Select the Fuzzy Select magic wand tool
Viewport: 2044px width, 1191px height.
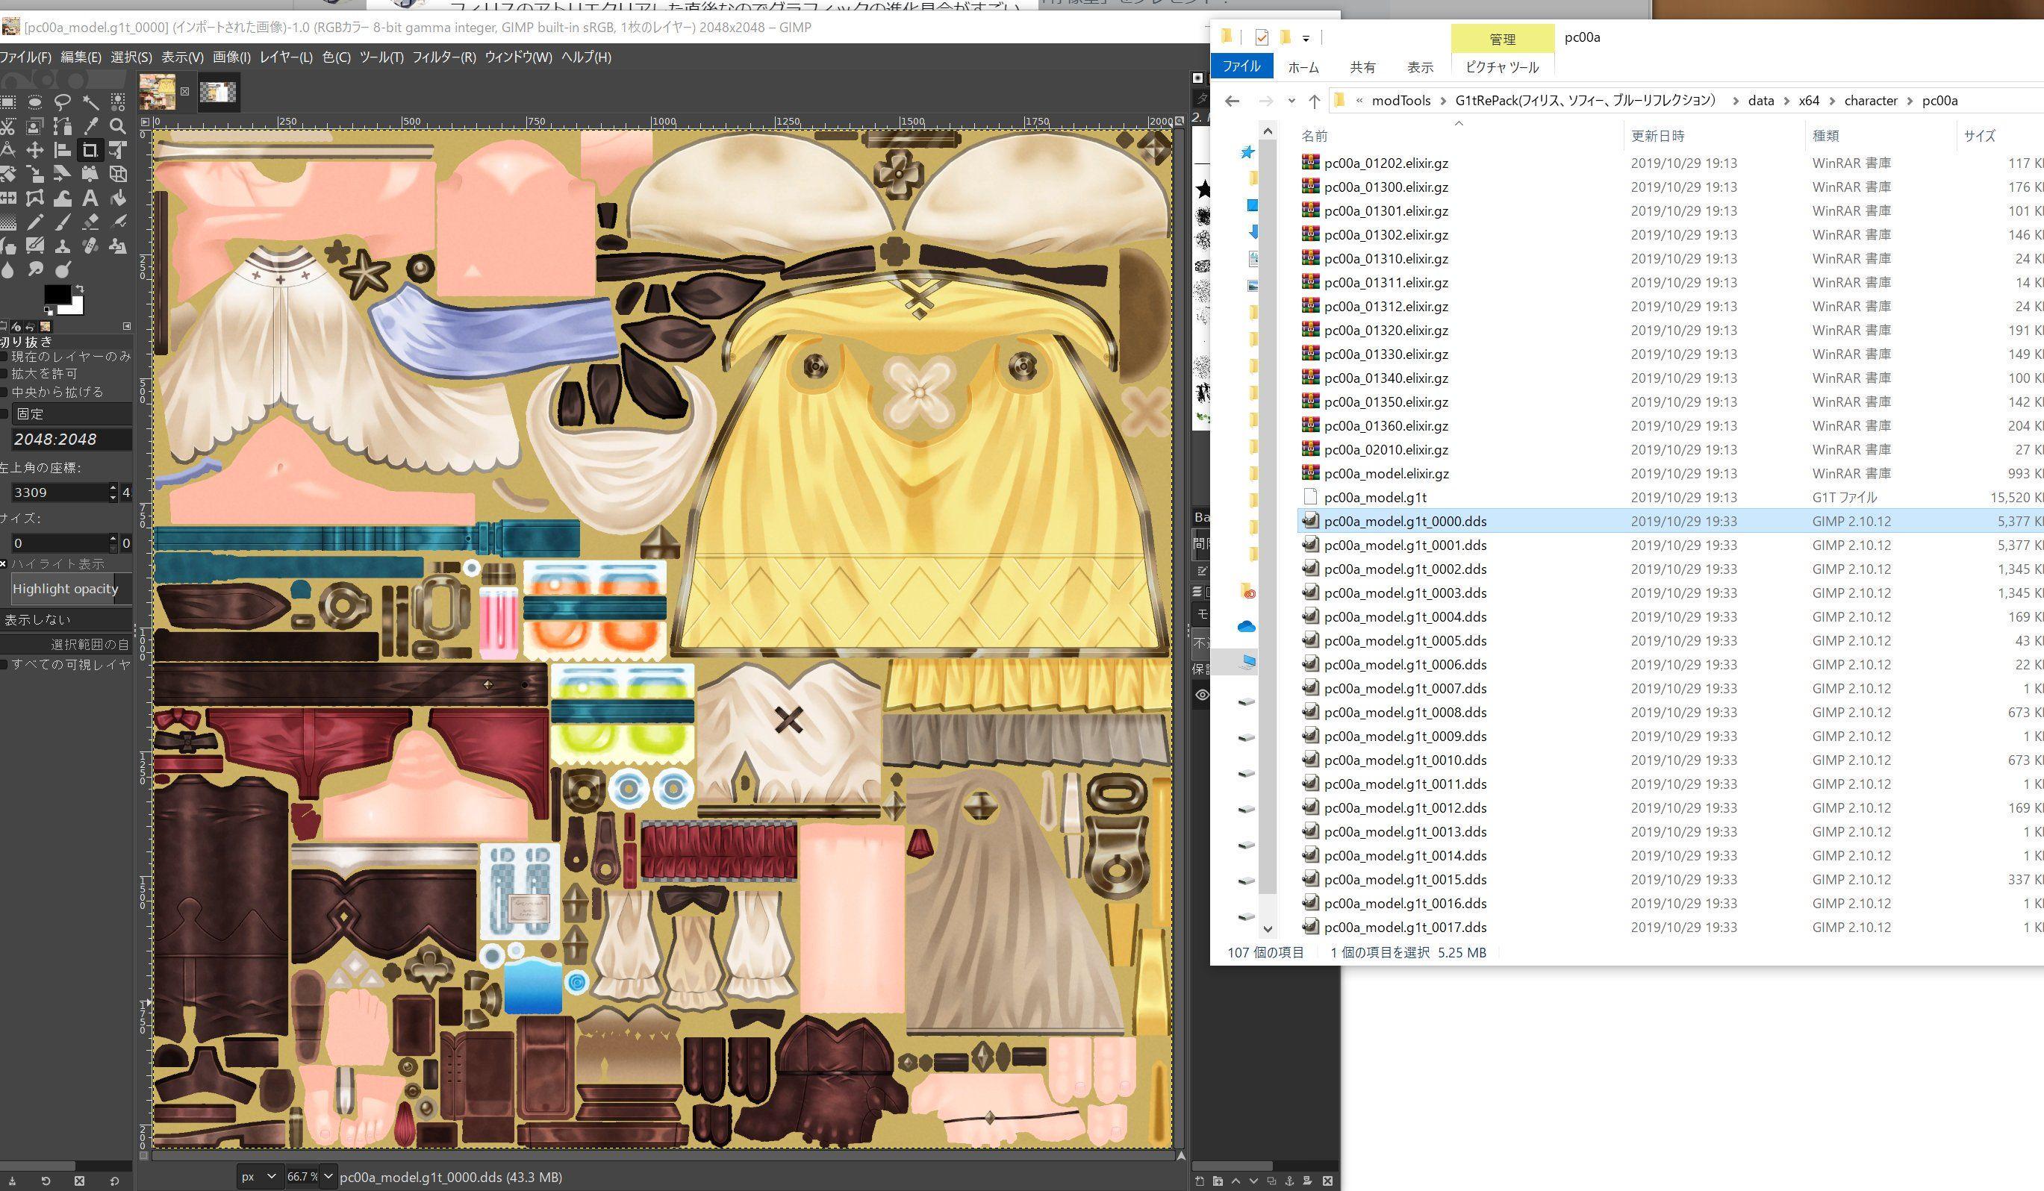point(90,102)
